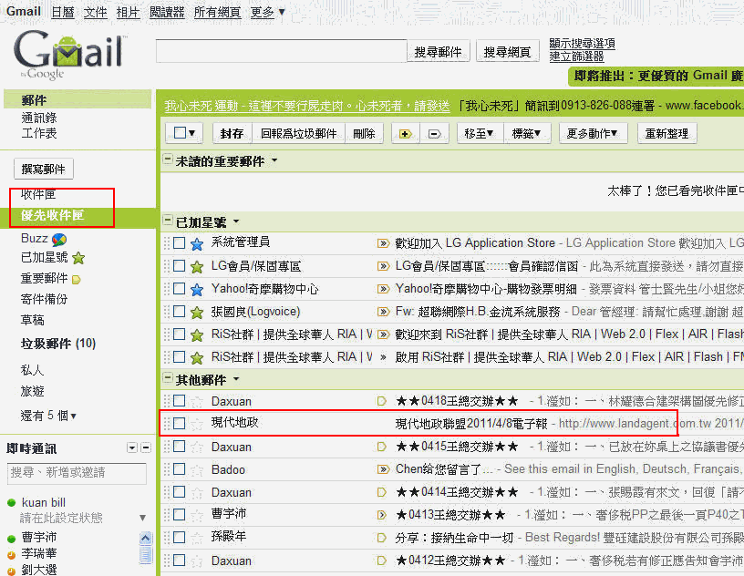
Task: Click the mail search input field
Action: [x=282, y=51]
